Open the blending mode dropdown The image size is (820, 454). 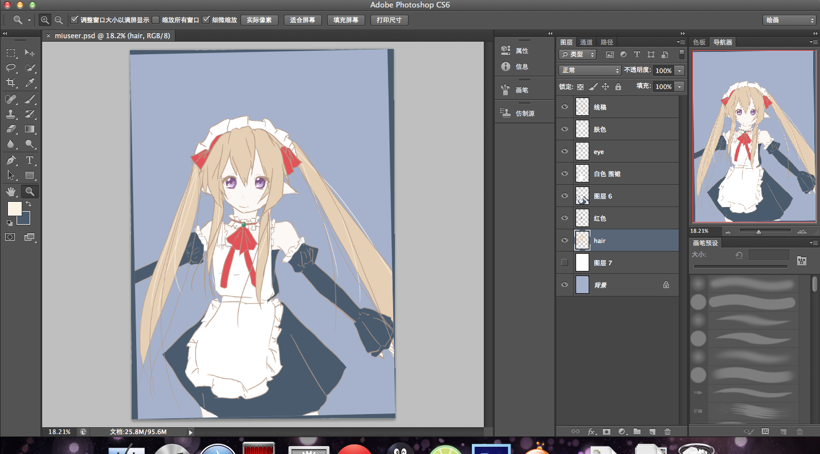pyautogui.click(x=589, y=70)
